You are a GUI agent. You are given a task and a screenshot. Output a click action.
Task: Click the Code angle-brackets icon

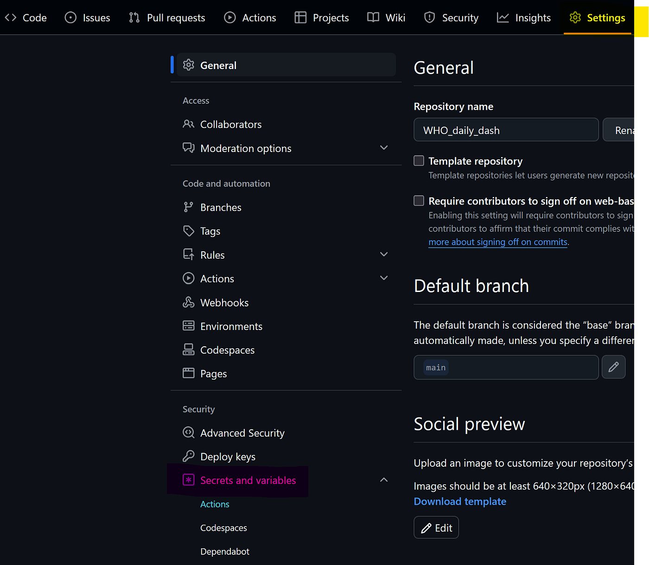click(11, 18)
